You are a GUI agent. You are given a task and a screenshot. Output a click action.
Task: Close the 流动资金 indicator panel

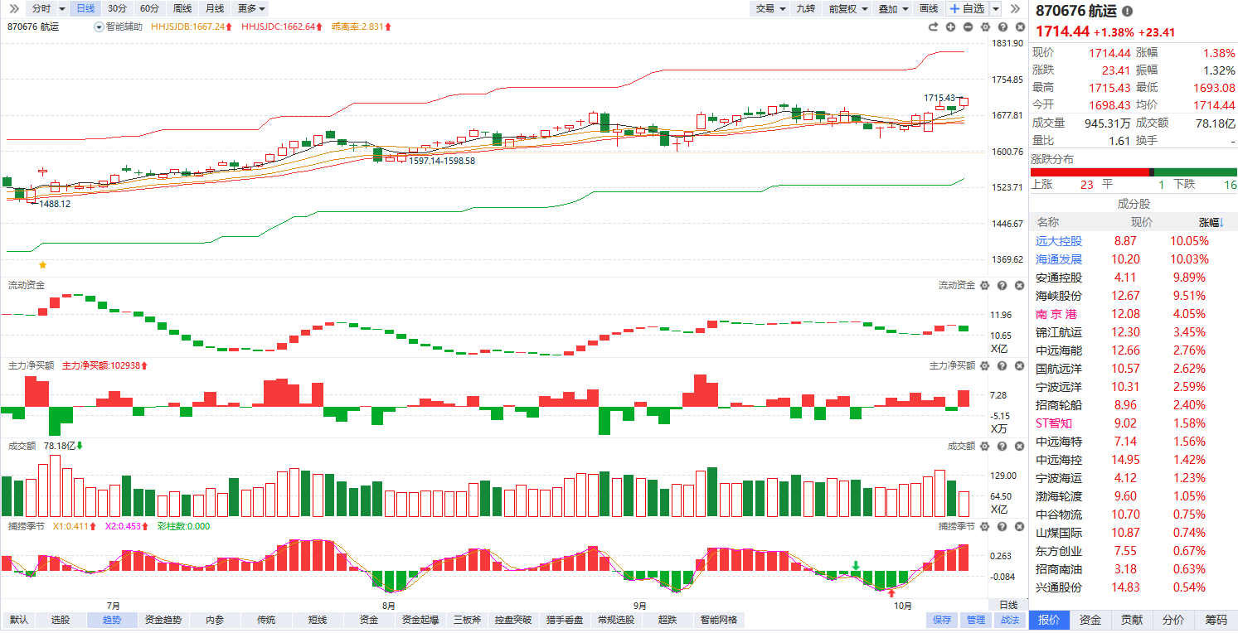(1017, 286)
